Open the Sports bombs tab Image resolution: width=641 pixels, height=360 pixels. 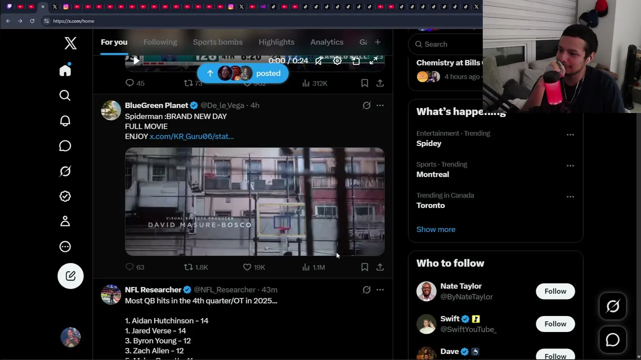pyautogui.click(x=218, y=42)
